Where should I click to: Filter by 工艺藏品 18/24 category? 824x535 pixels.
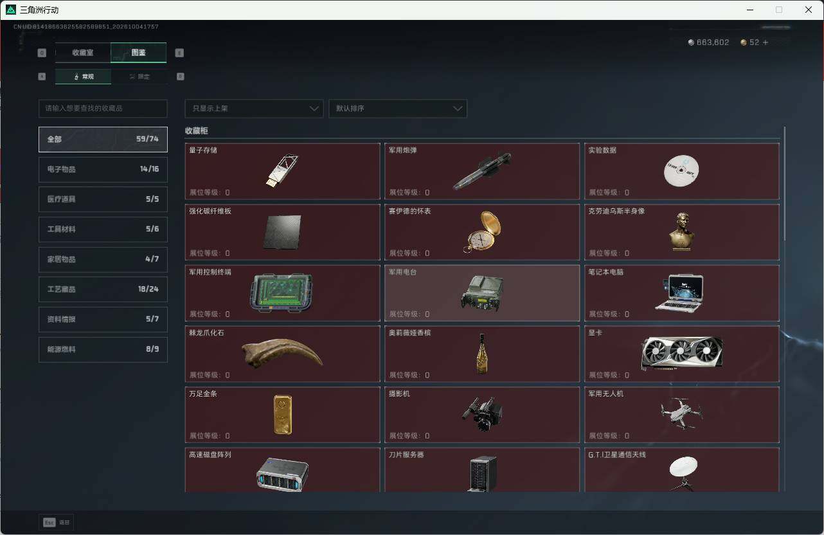click(x=103, y=289)
